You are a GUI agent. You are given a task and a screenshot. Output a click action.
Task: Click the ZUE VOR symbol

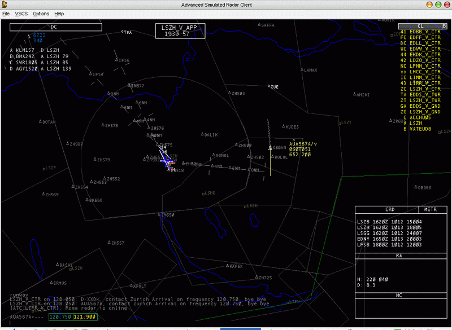269,86
